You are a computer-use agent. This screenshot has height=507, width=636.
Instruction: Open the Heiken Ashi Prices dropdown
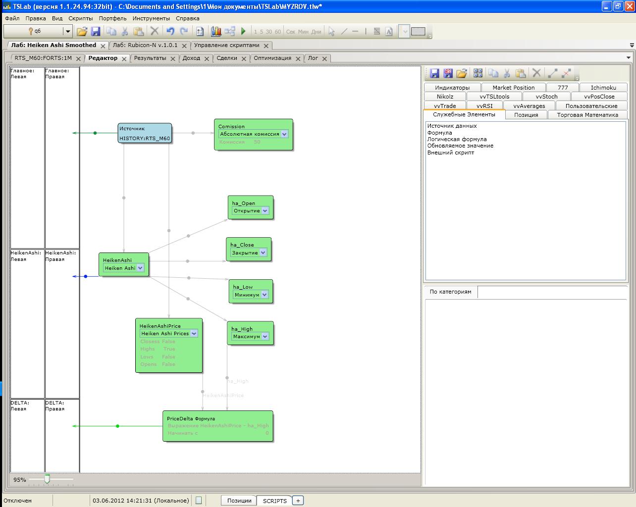coord(194,333)
